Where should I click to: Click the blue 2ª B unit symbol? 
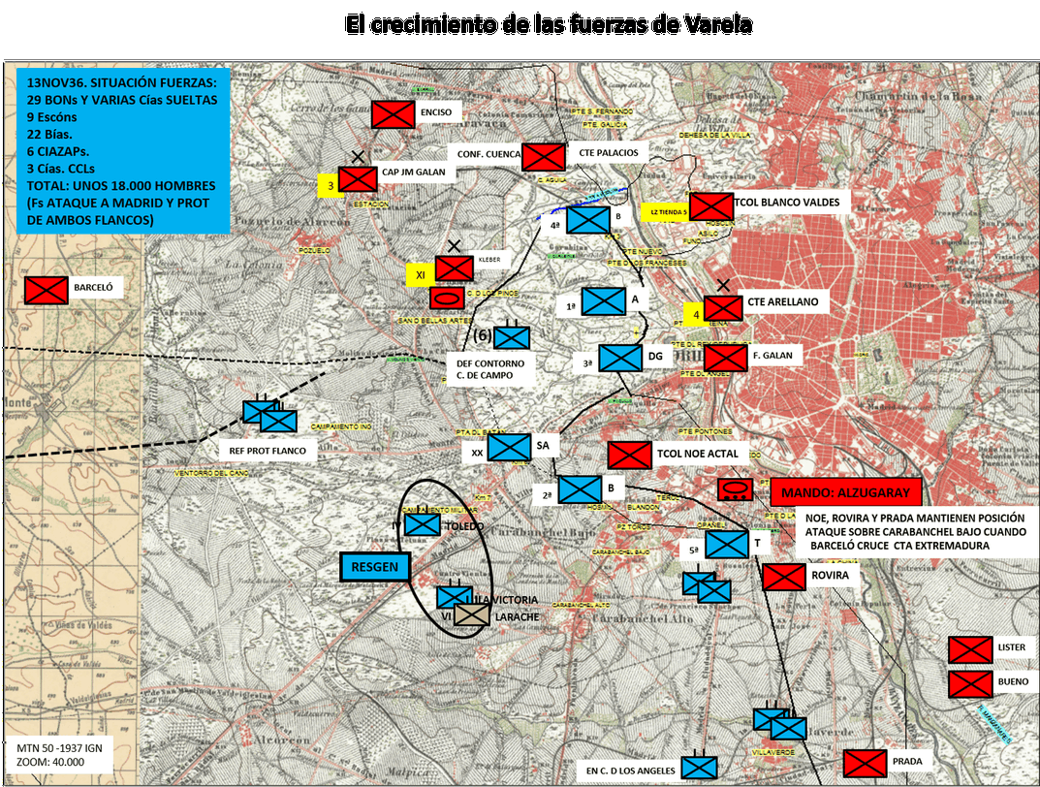(580, 489)
